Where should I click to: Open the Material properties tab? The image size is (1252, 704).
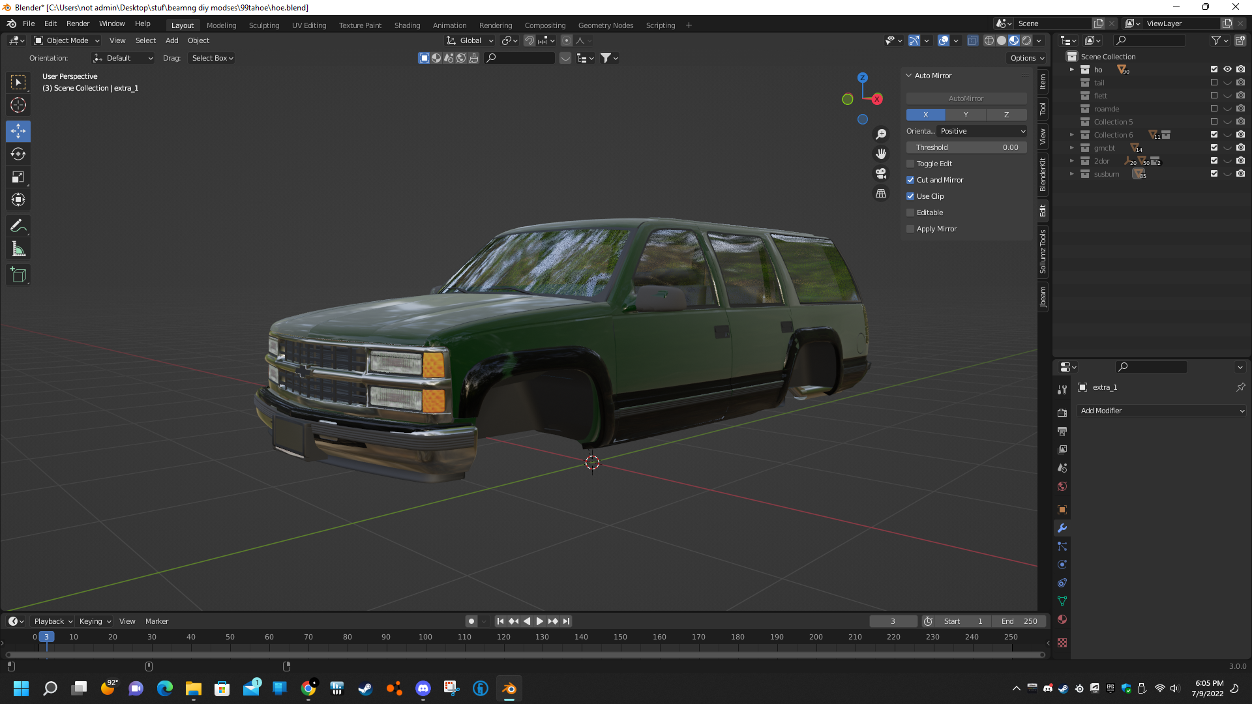click(1062, 619)
